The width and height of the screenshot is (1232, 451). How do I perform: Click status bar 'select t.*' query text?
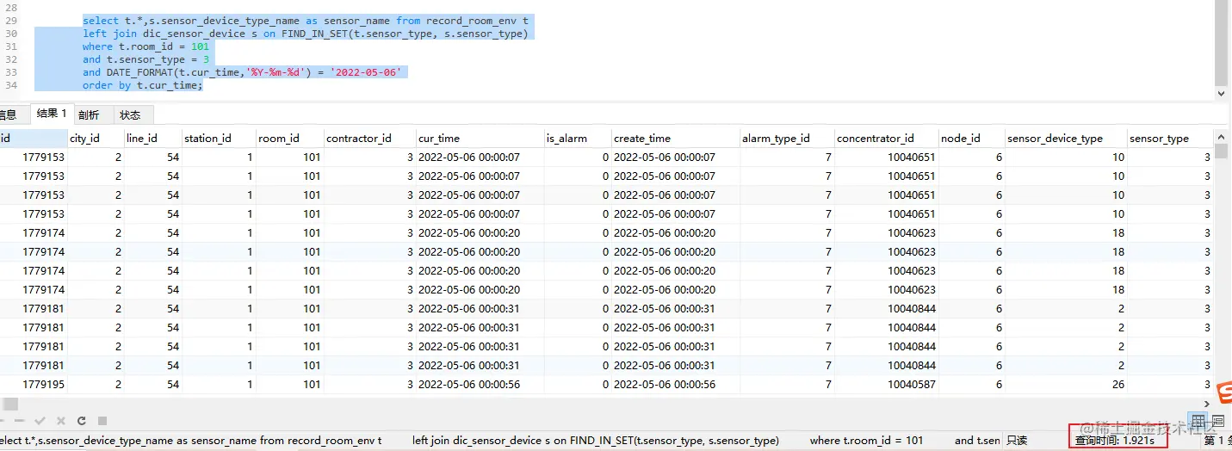pos(190,441)
